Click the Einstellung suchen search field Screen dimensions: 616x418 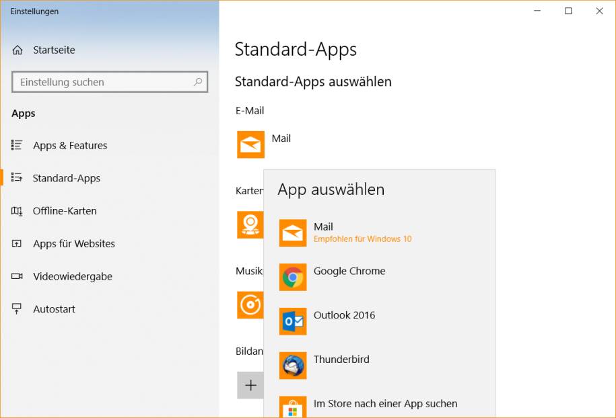pyautogui.click(x=101, y=83)
